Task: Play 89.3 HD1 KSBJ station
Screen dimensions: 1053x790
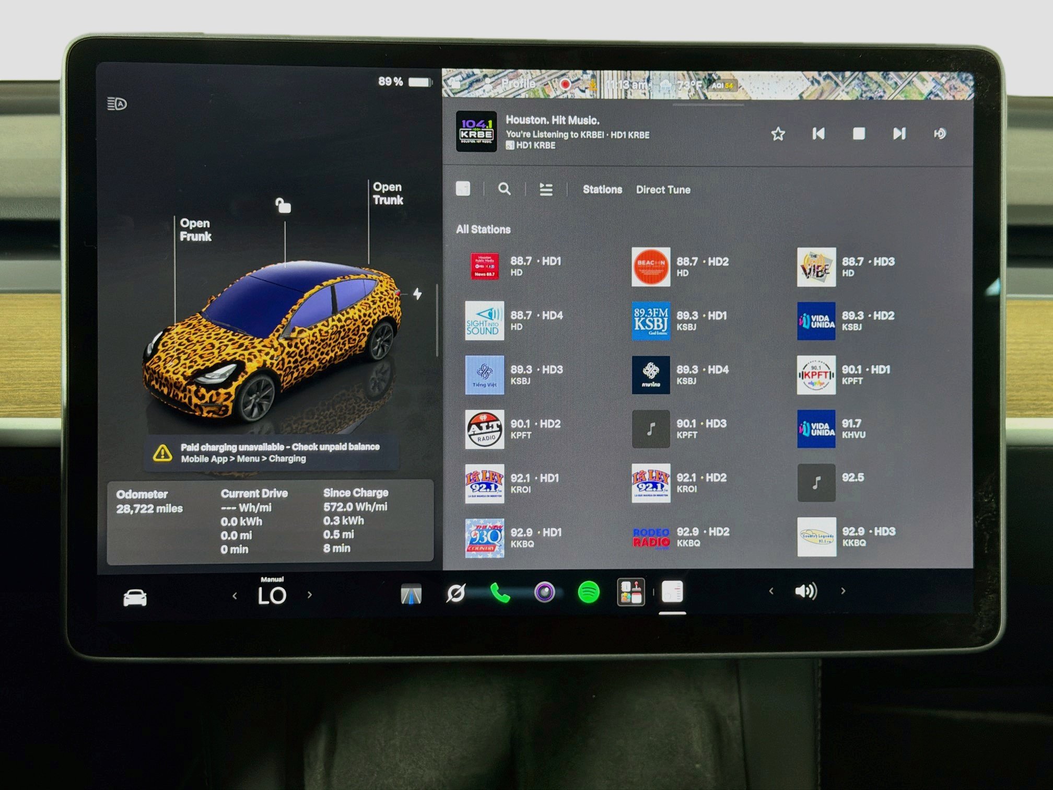Action: click(680, 321)
